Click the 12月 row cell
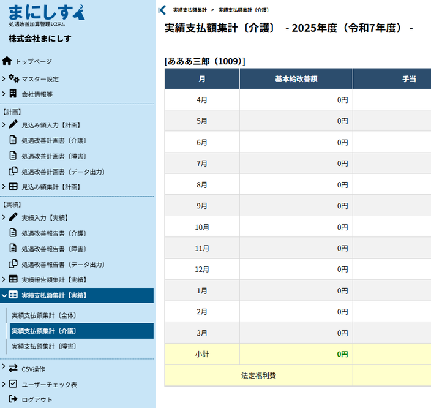Viewport: 431px width, 408px height. [x=202, y=270]
